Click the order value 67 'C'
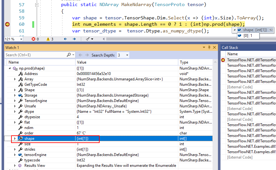This screenshot has height=170, width=276. coord(81,133)
